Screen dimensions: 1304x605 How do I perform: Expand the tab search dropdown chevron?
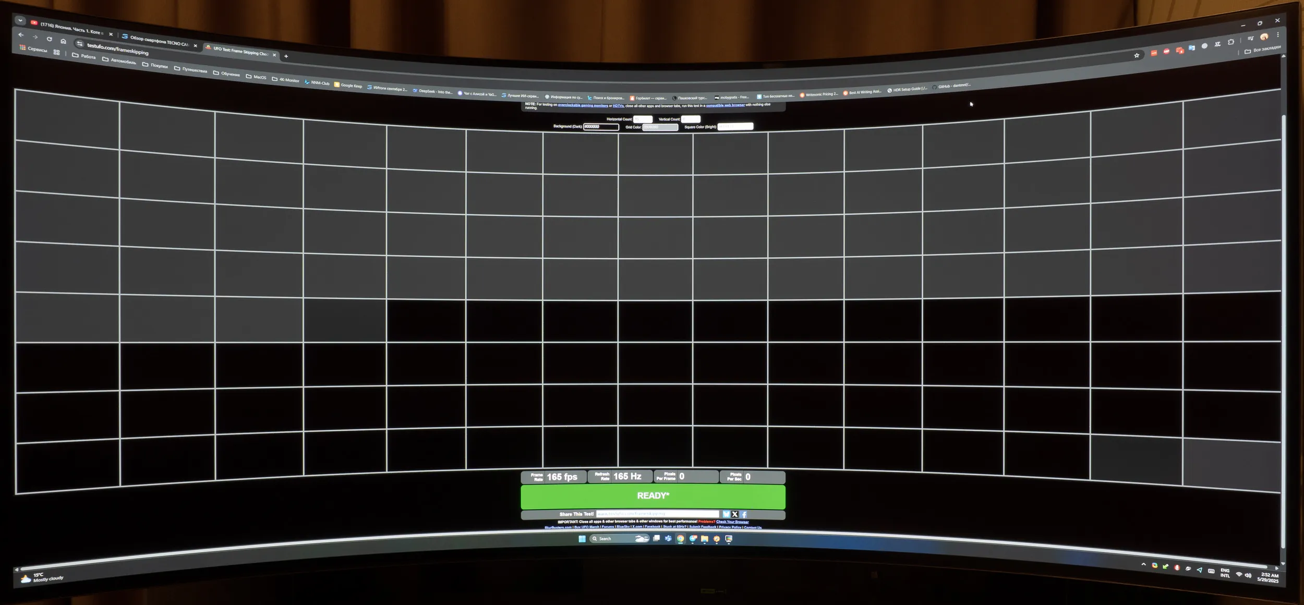coord(20,20)
